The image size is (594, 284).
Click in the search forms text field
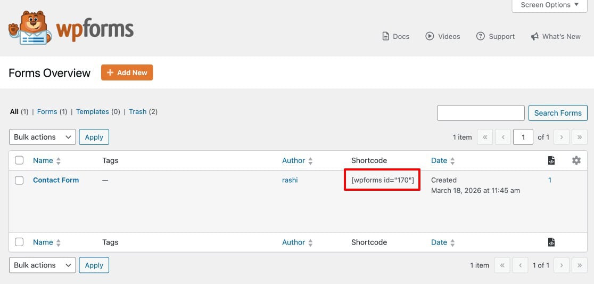[481, 113]
